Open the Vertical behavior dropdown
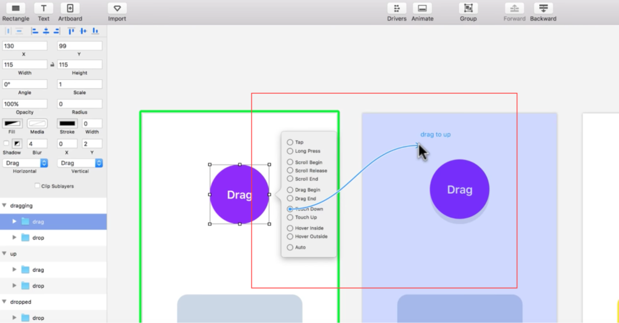Screen dimensions: 619x323 pyautogui.click(x=80, y=163)
